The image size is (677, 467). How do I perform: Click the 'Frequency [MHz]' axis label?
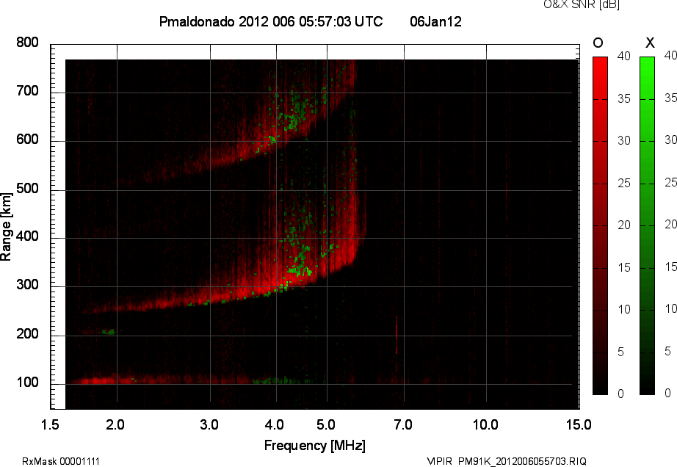[x=315, y=446]
